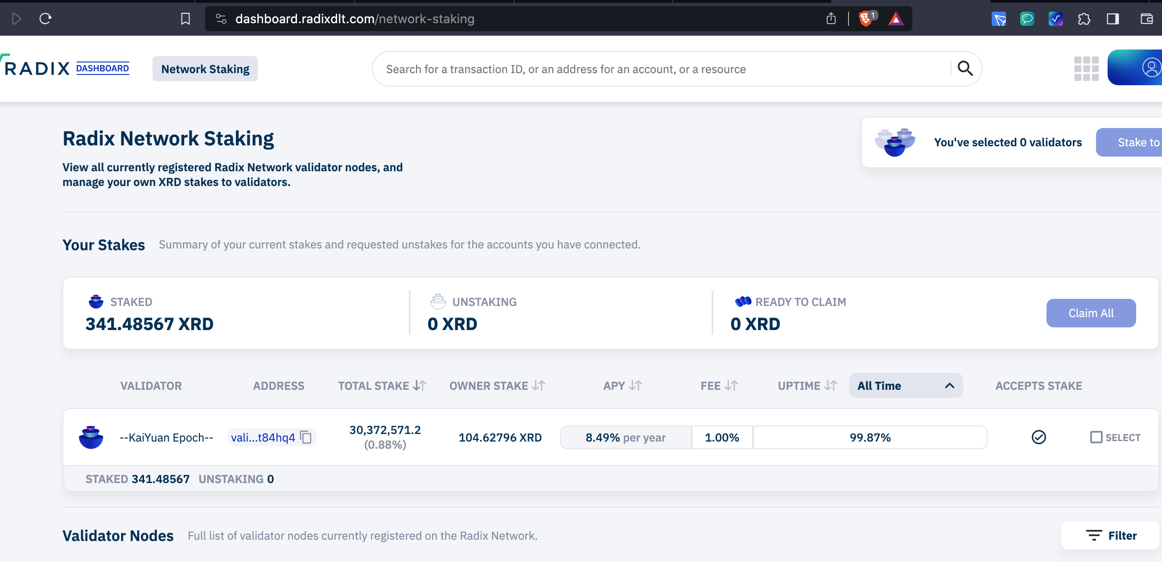Click the search magnifier icon
The height and width of the screenshot is (562, 1162).
[965, 68]
